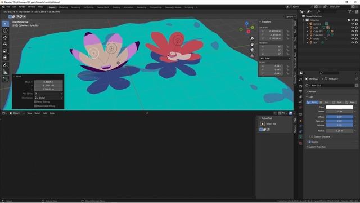Click the light Power value field
This screenshot has width=360, height=203.
339,112
